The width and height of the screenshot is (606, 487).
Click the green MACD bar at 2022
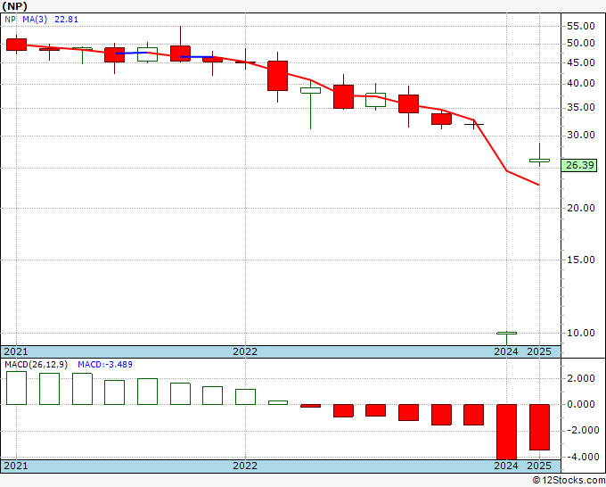[x=245, y=397]
